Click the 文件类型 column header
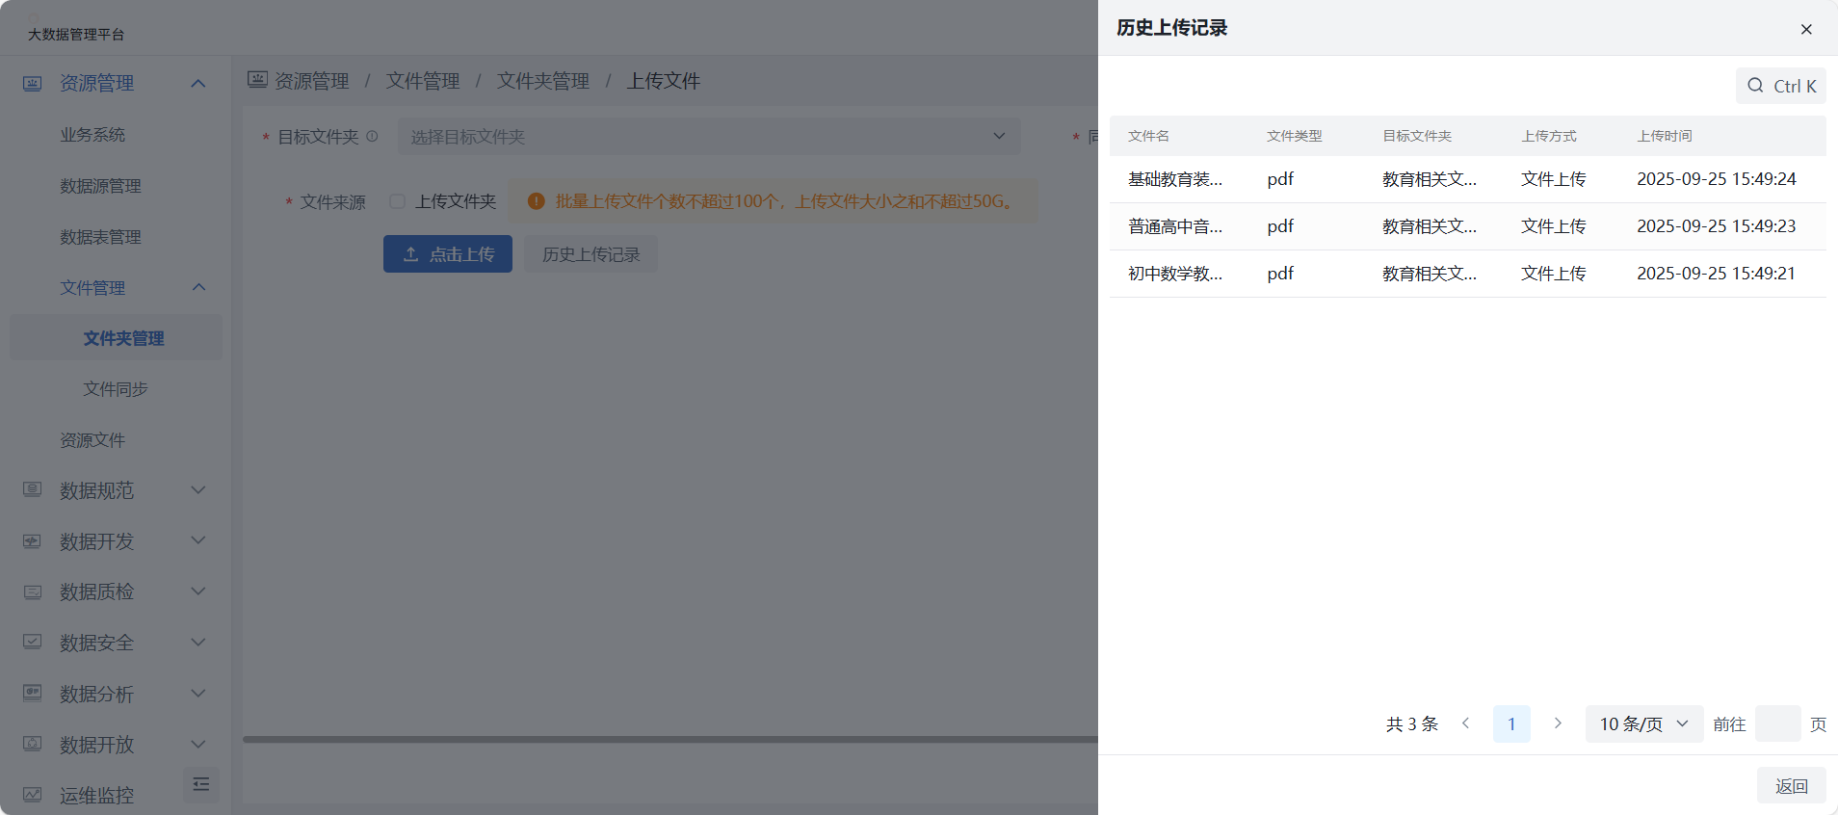Viewport: 1838px width, 815px height. pyautogui.click(x=1295, y=136)
